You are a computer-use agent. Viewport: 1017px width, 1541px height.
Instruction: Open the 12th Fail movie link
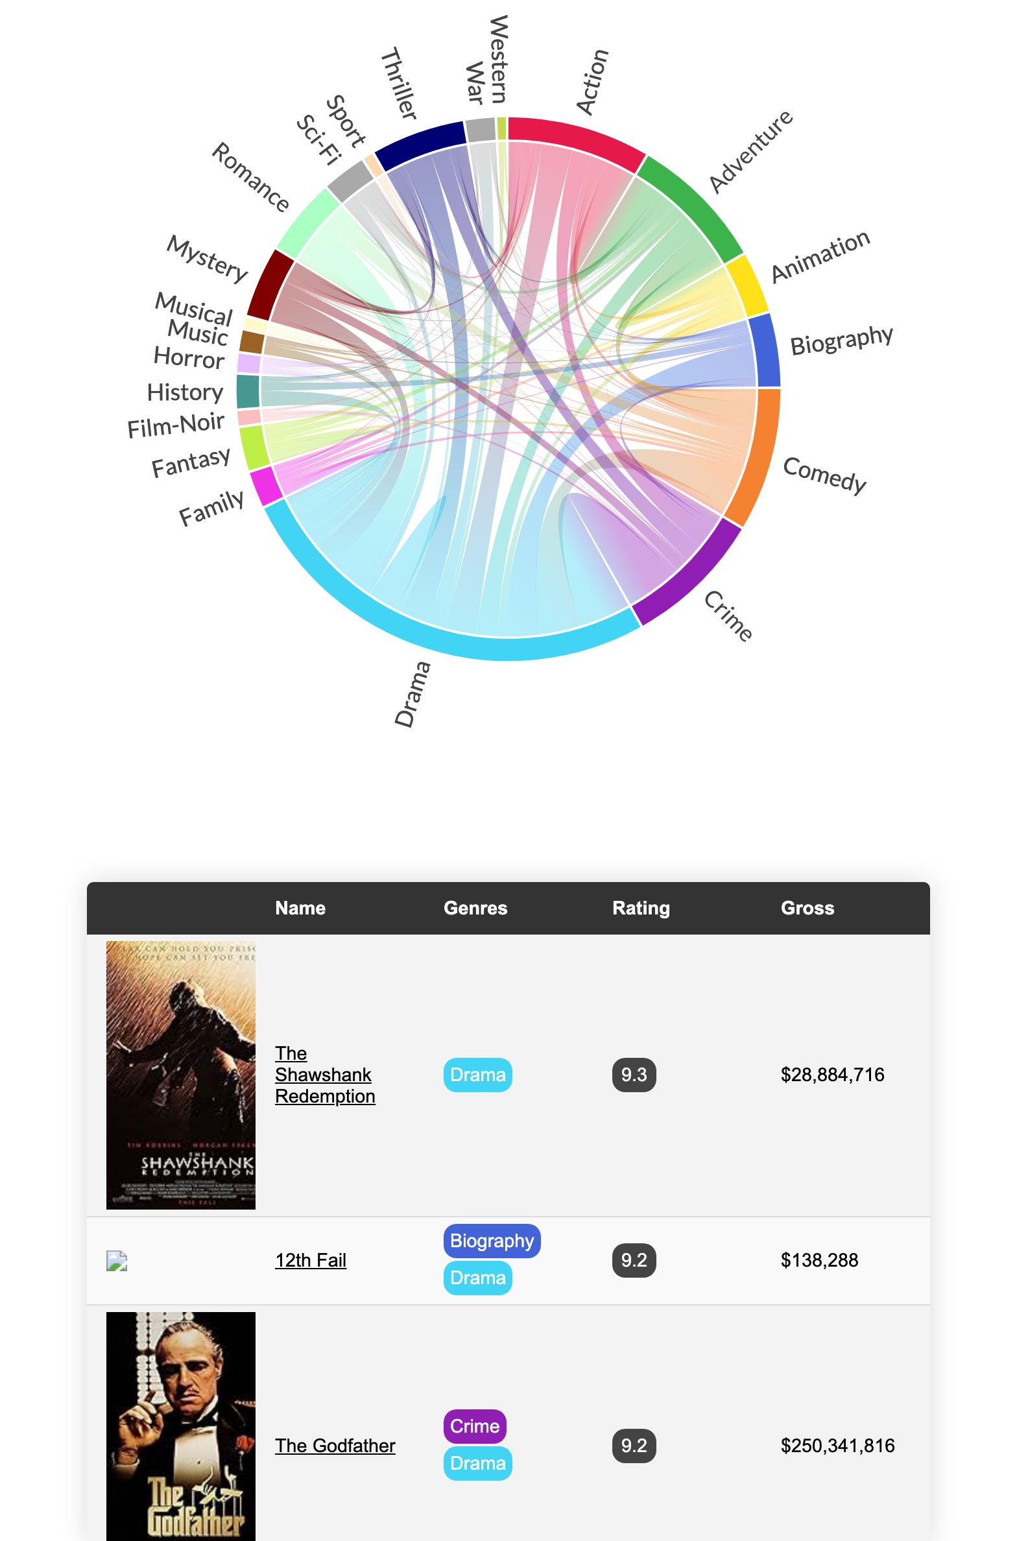310,1260
